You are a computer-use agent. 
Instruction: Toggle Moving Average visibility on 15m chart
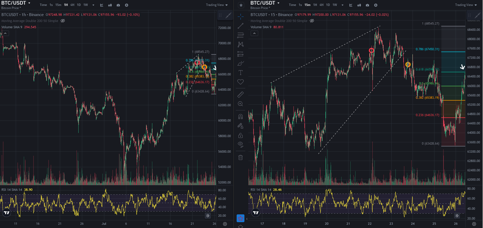pos(312,21)
